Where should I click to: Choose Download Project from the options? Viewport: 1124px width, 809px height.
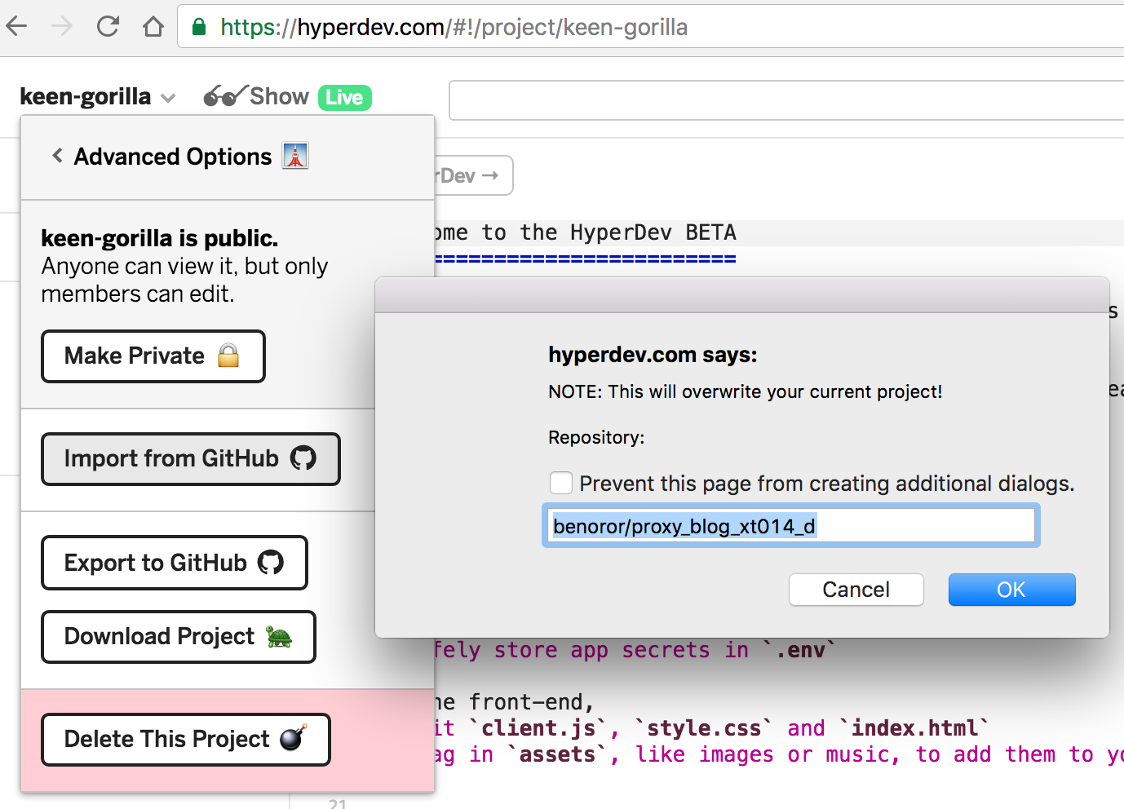(178, 636)
